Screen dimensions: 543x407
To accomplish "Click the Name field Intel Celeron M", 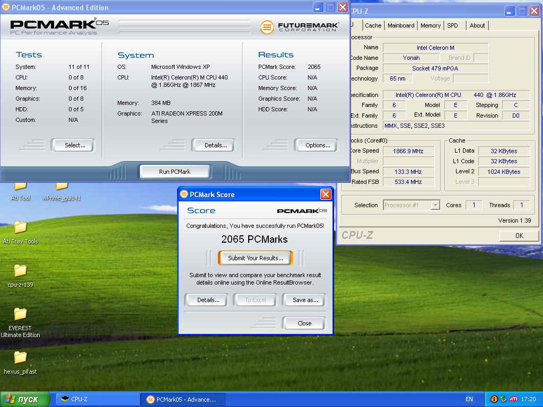I will [436, 48].
